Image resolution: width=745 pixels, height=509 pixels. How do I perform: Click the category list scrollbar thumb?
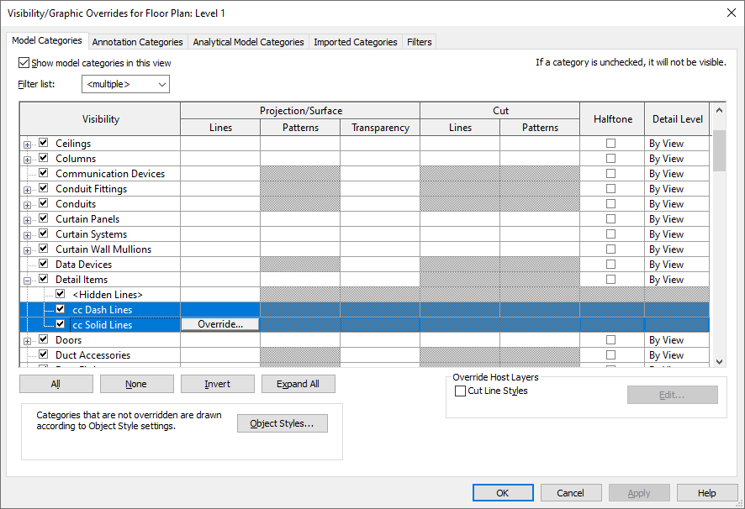pyautogui.click(x=719, y=150)
